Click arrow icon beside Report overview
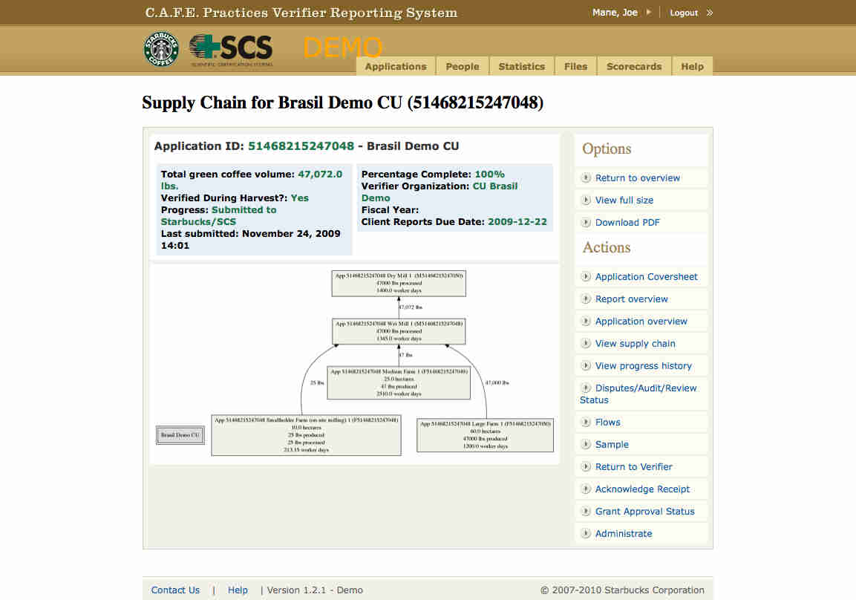856x600 pixels. 586,299
